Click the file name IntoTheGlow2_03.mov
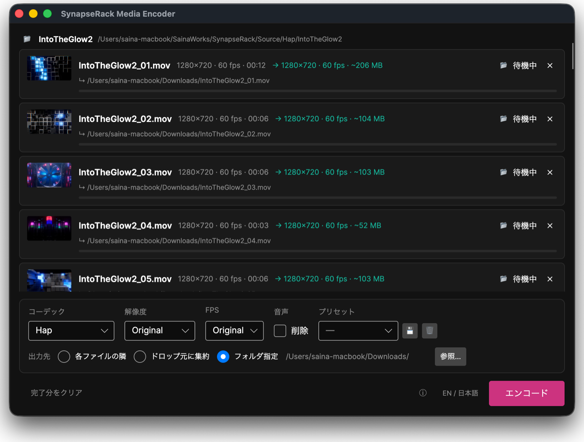584x442 pixels. 125,172
